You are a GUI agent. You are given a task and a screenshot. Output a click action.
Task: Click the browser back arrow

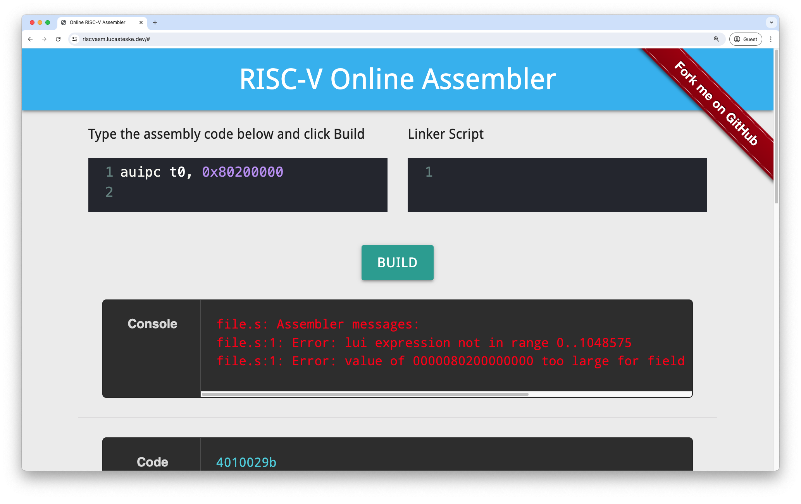click(30, 39)
